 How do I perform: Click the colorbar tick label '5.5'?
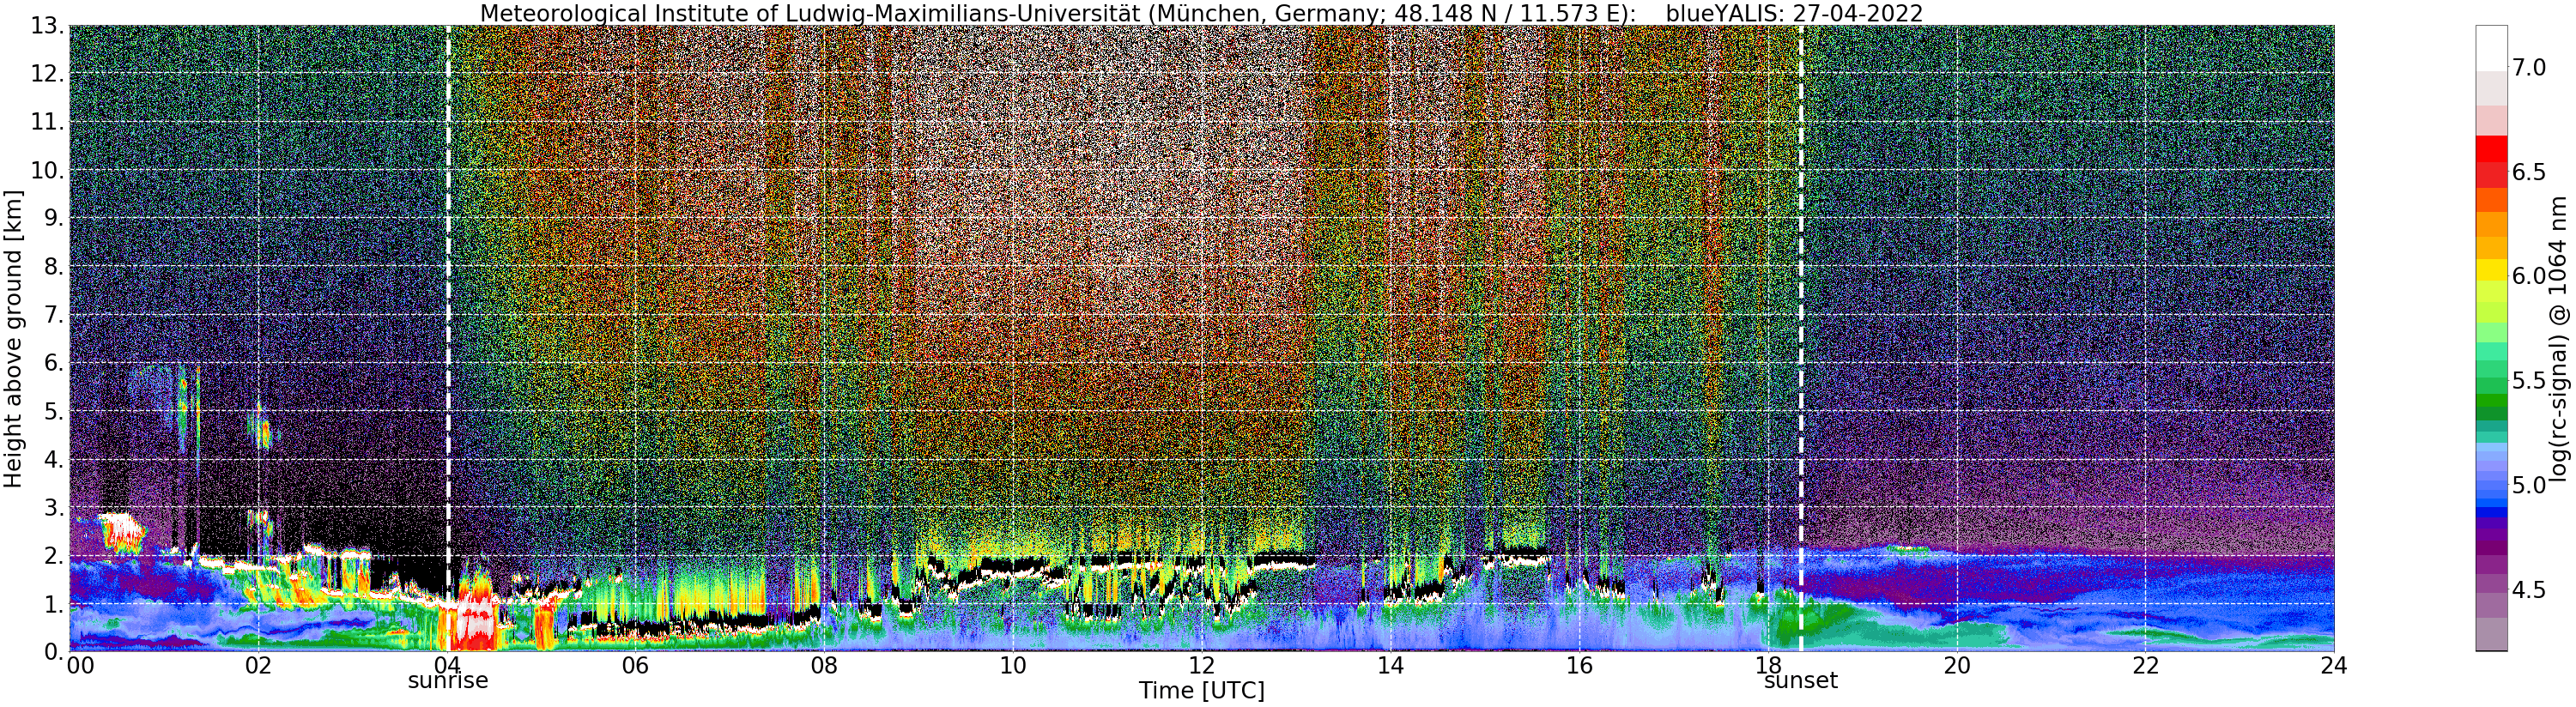click(x=2529, y=381)
